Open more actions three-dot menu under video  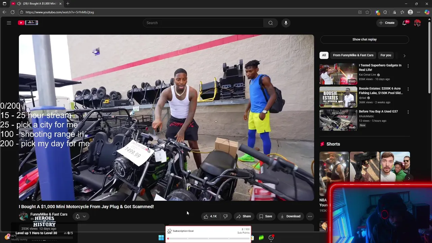(310, 216)
